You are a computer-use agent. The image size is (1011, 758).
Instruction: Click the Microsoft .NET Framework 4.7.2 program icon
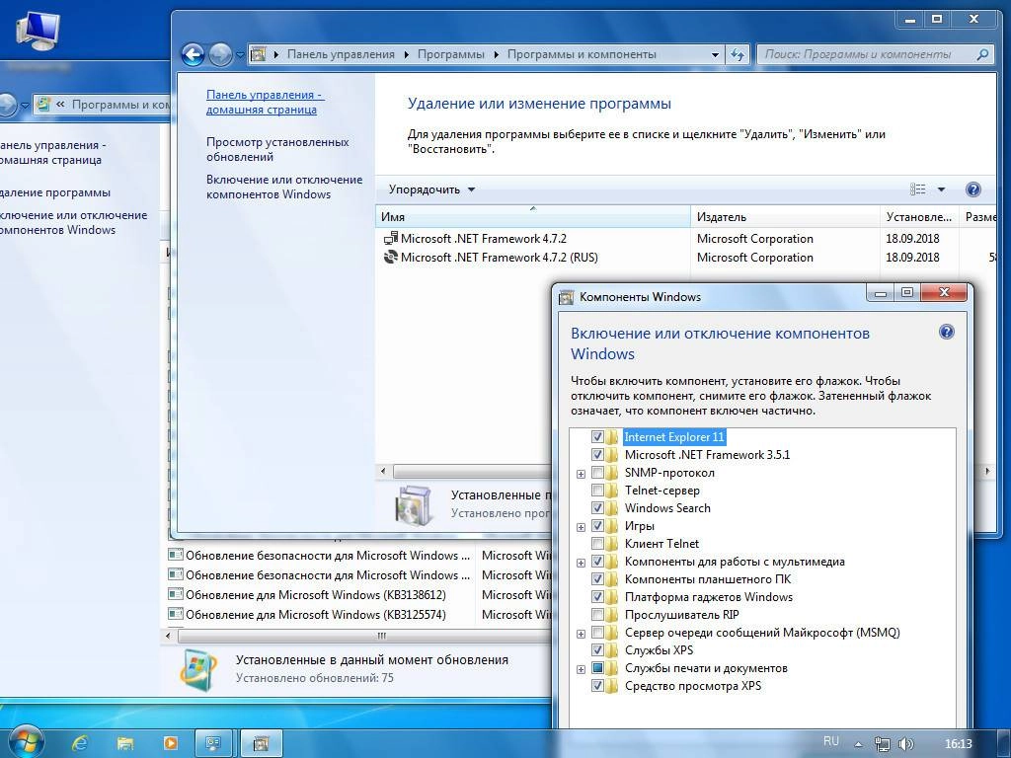pos(390,239)
